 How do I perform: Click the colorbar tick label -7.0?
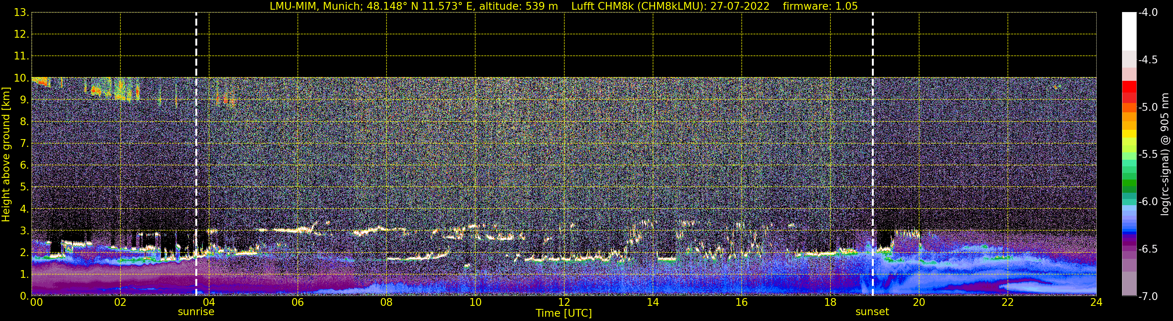point(1147,297)
